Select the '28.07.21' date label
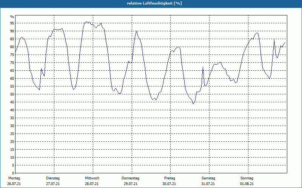The image size is (302, 188). [x=92, y=184]
